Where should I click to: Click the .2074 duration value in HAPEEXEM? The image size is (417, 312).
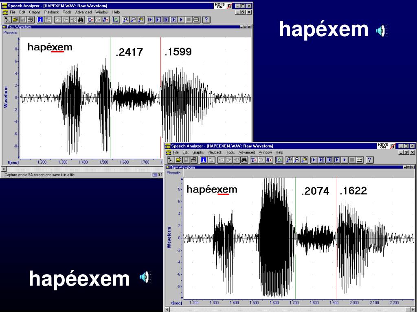(315, 191)
